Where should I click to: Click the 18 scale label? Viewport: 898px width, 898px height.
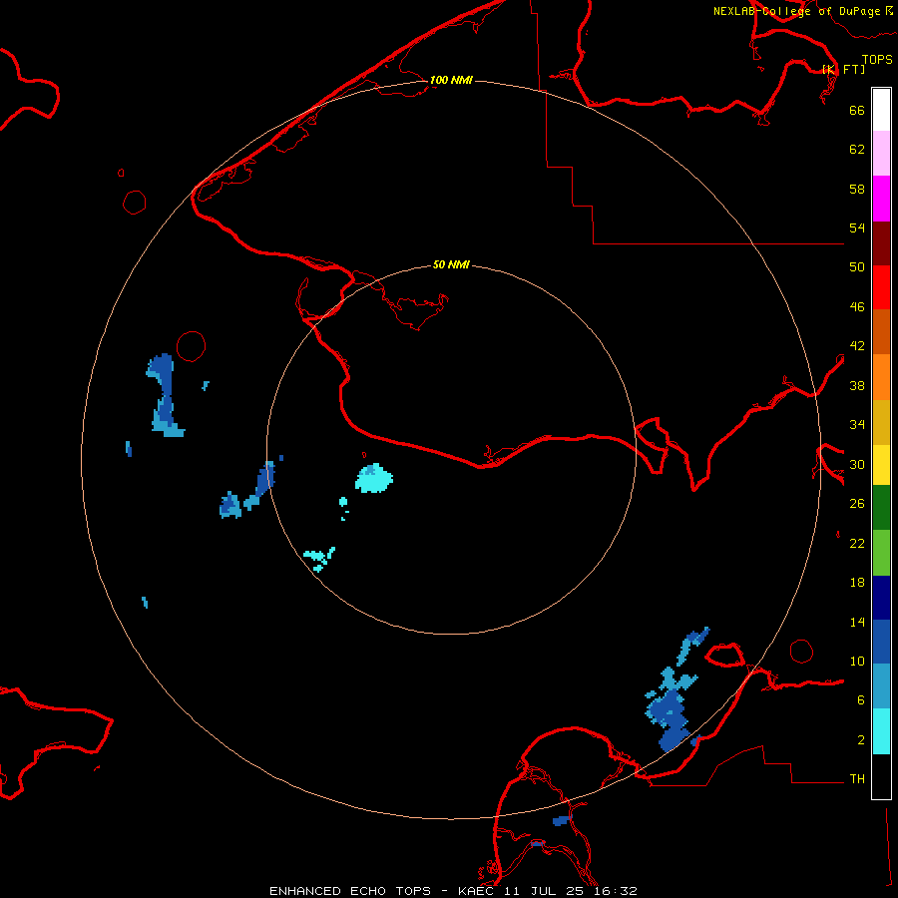857,583
